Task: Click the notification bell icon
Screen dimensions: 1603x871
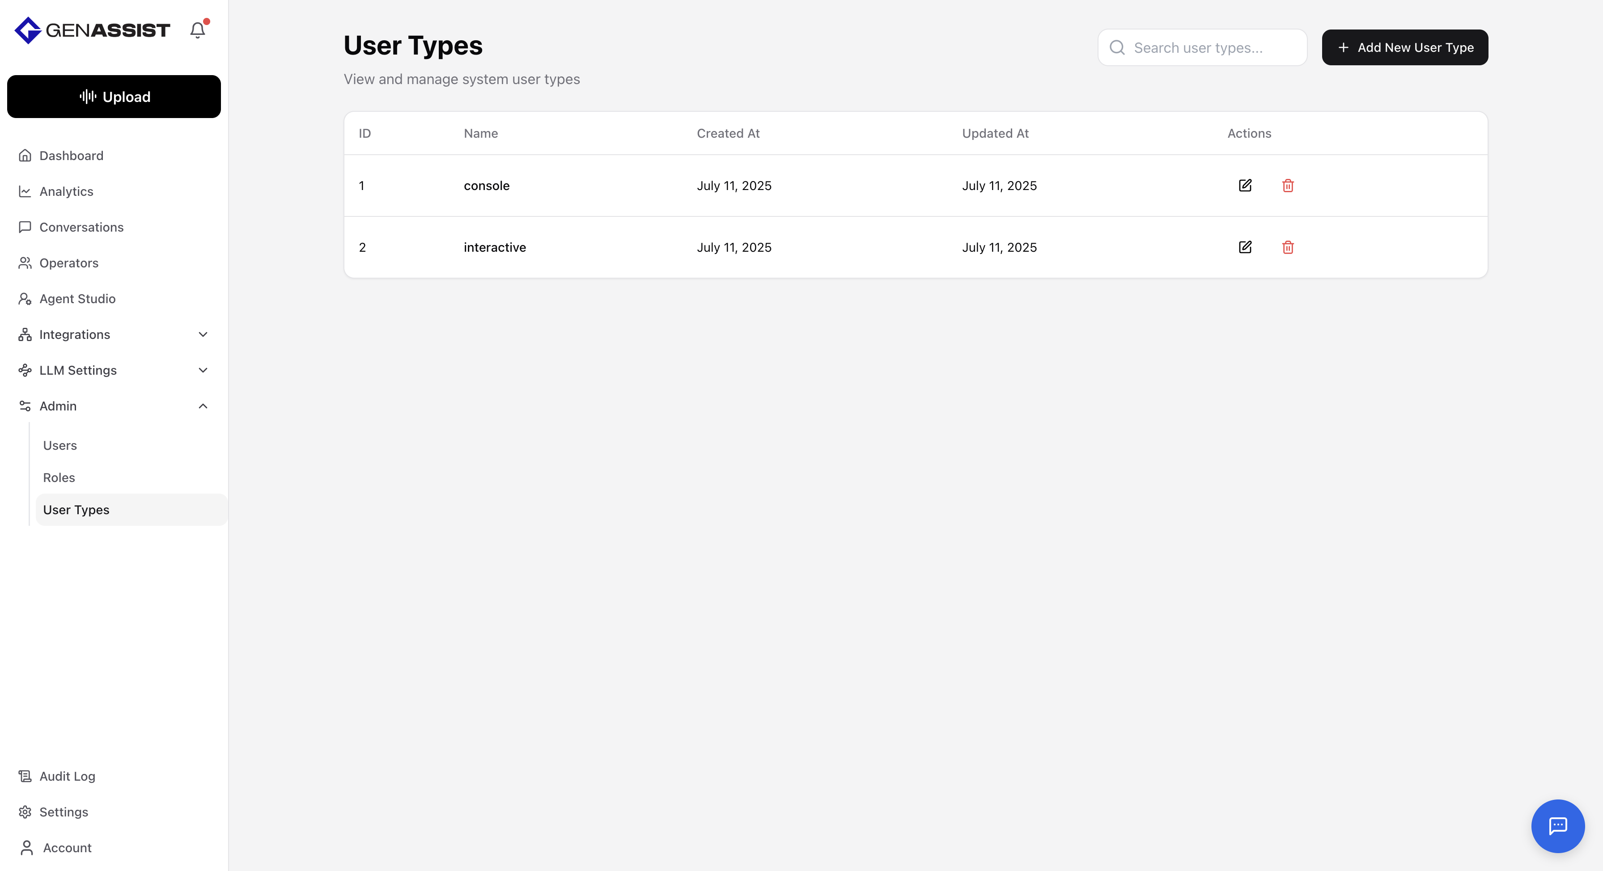Action: coord(197,30)
